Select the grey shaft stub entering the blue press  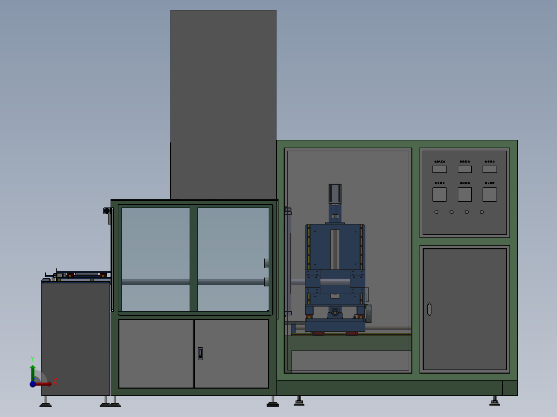[298, 282]
